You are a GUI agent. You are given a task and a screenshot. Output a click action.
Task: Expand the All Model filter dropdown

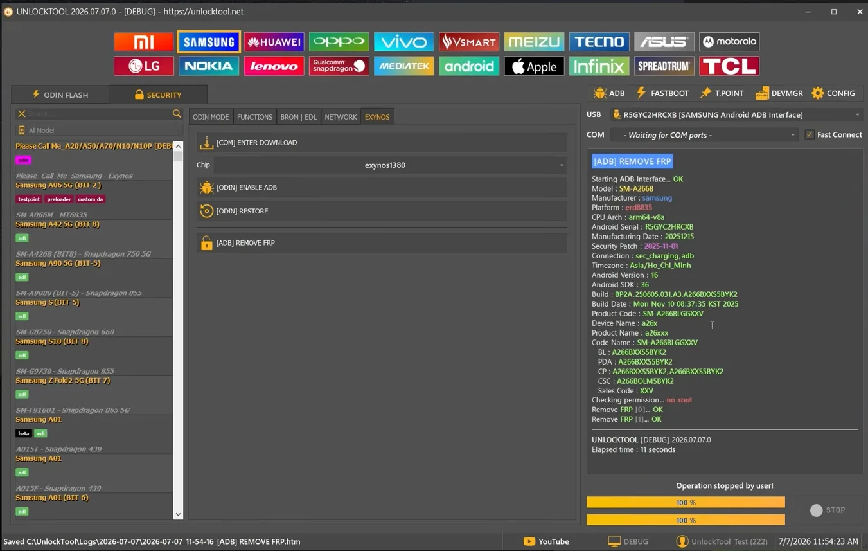click(99, 131)
